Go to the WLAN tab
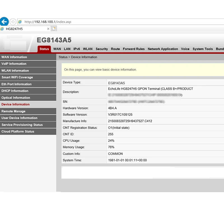The height and width of the screenshot is (224, 224). (88, 49)
